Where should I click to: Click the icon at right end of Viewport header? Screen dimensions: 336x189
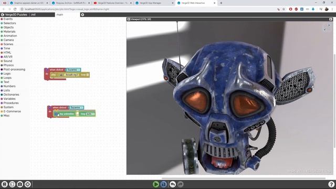pos(331,19)
